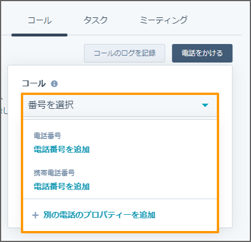The image size is (251, 242).
Task: Click the teal caret arrow in 番号を選択
Action: (x=205, y=105)
